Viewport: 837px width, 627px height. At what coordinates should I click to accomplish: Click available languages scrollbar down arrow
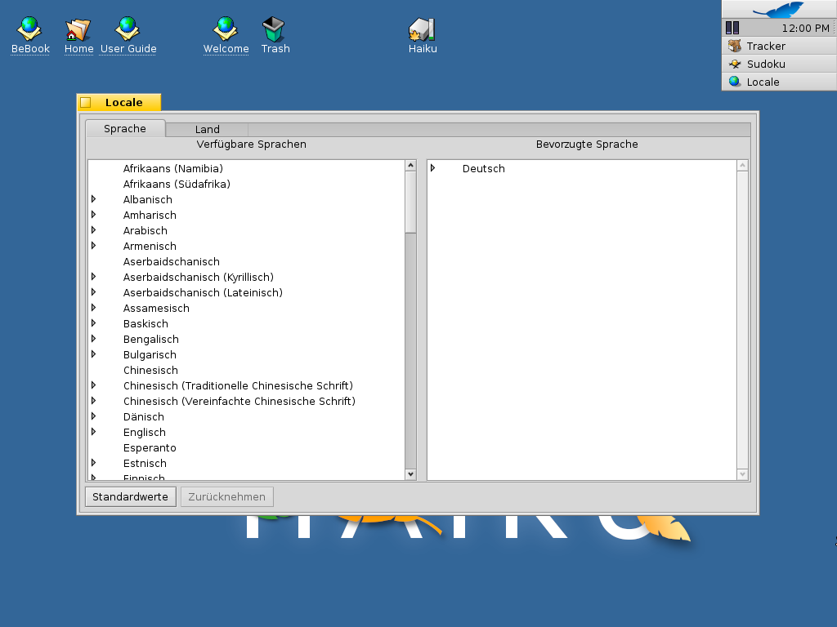pos(410,474)
